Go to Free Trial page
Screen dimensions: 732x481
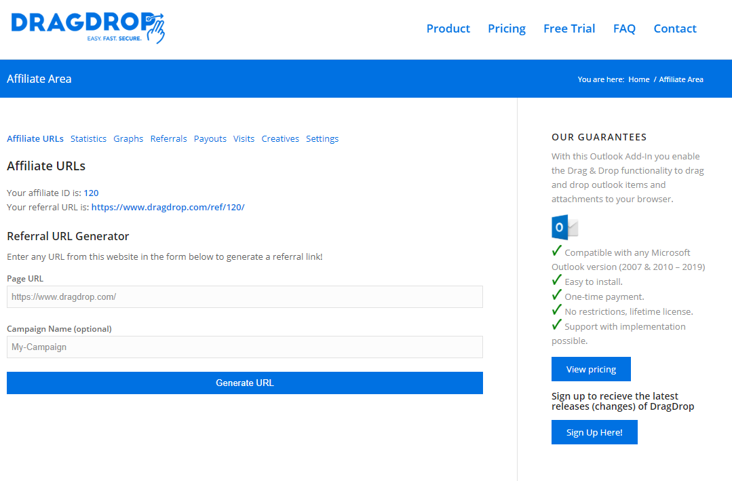(569, 28)
